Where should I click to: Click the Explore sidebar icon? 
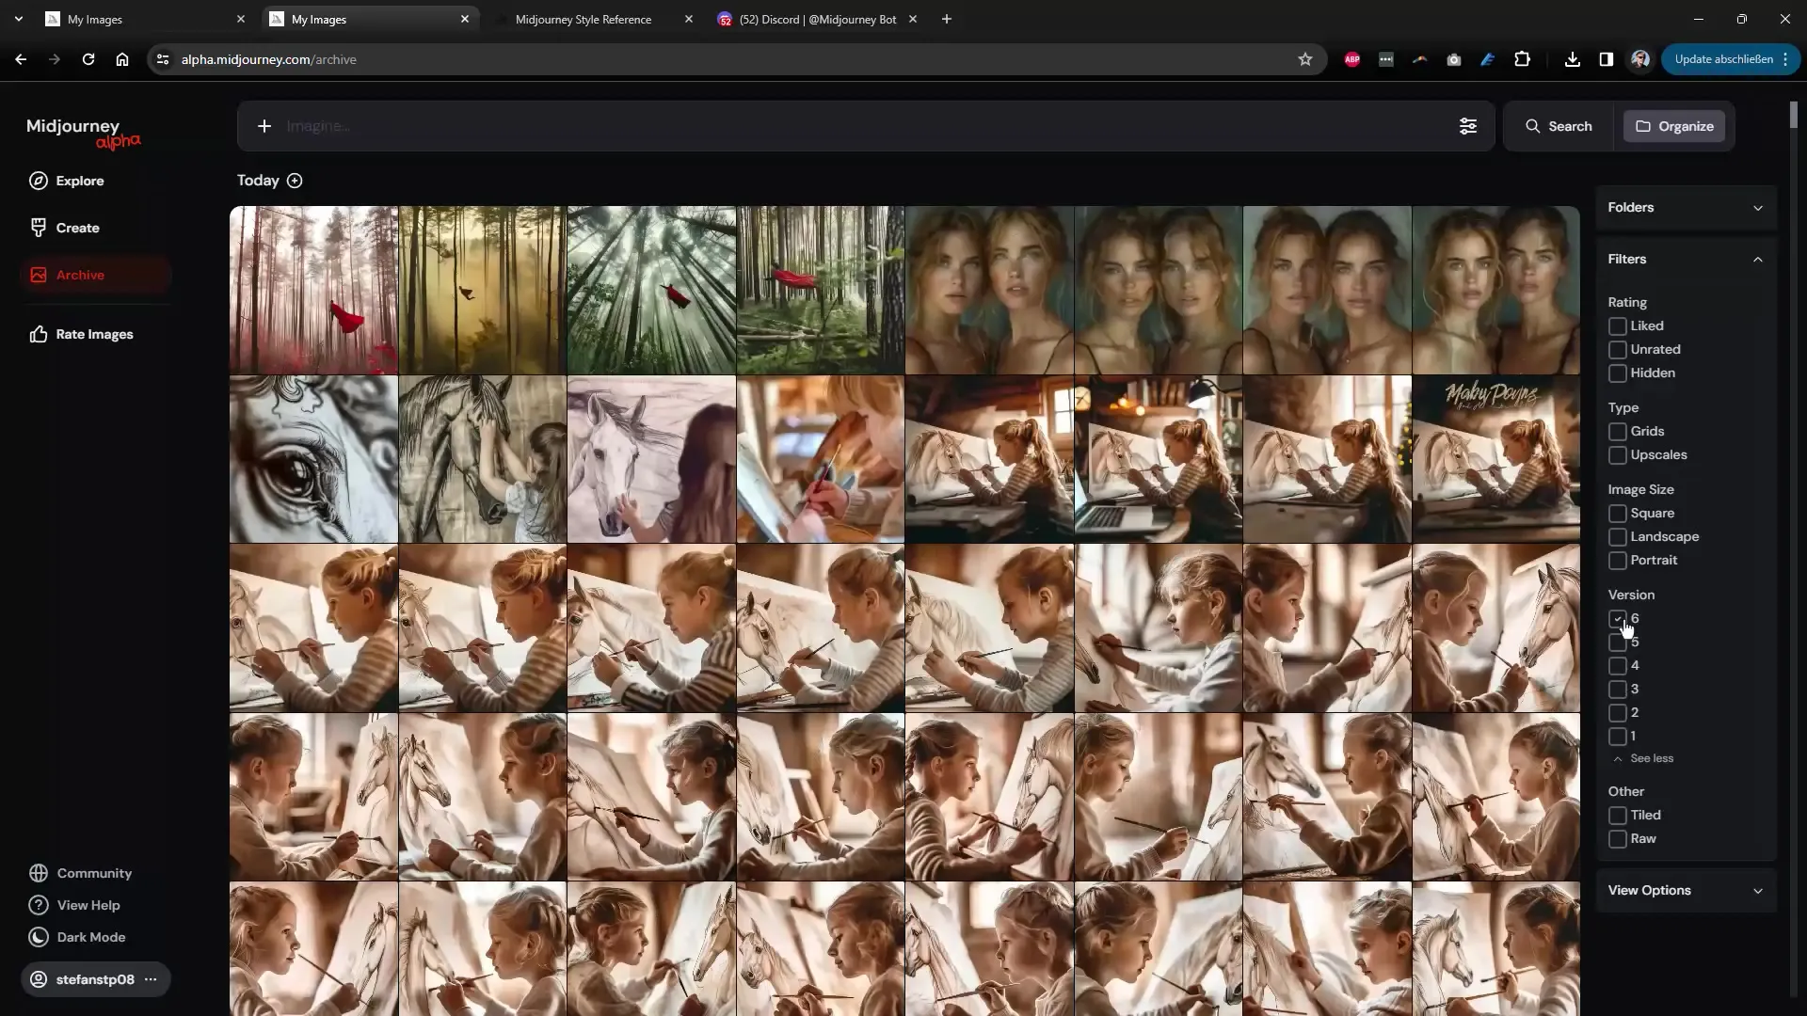pos(39,180)
